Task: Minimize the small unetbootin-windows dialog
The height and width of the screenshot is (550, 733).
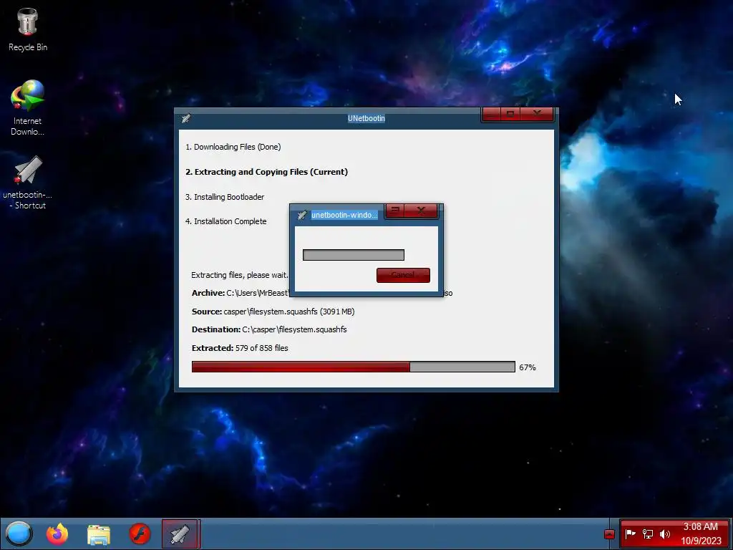Action: pyautogui.click(x=395, y=211)
